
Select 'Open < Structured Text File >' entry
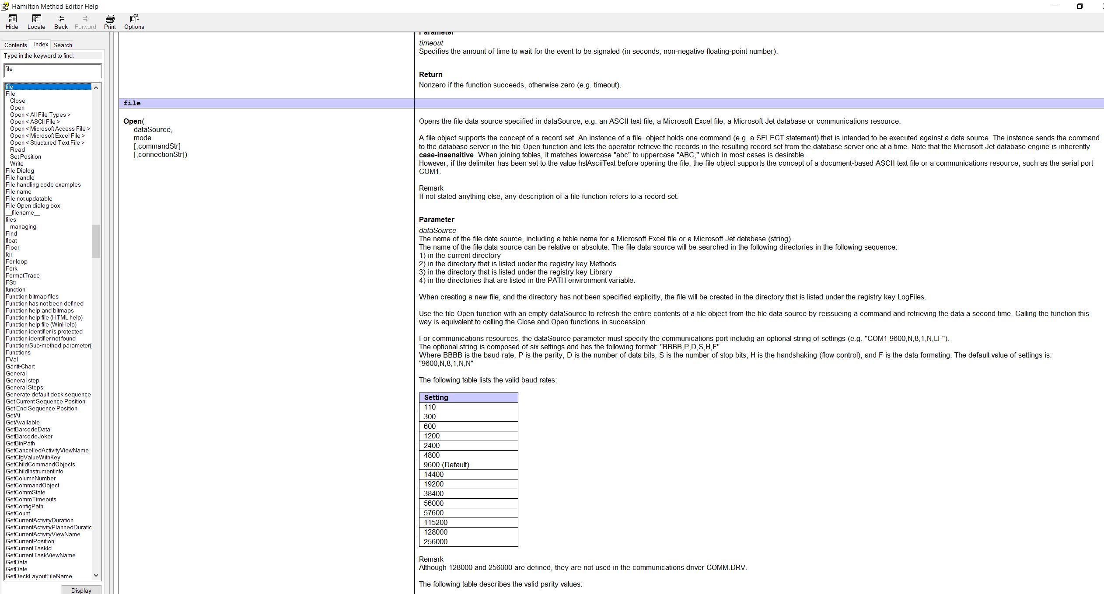click(x=47, y=142)
